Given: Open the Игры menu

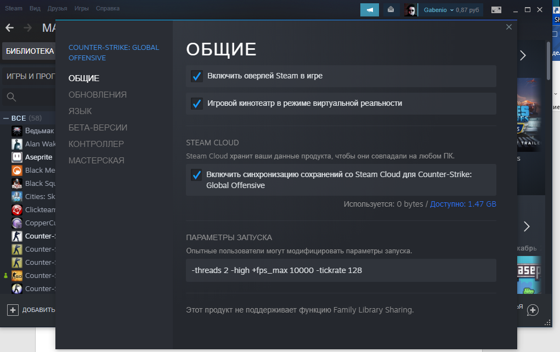Looking at the screenshot, I should (81, 8).
